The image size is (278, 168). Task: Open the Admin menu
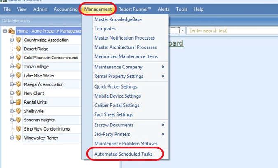(x=40, y=9)
